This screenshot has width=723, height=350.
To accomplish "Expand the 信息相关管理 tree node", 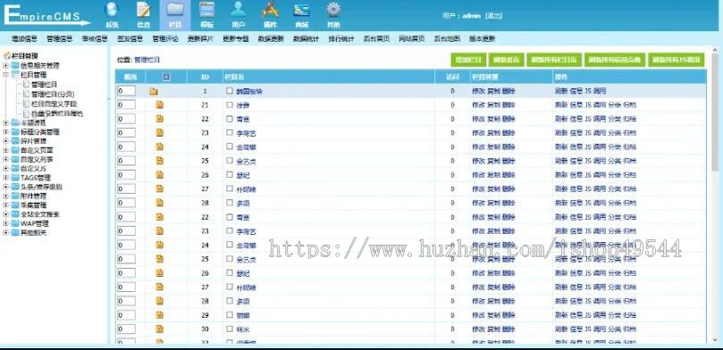I will pos(5,66).
